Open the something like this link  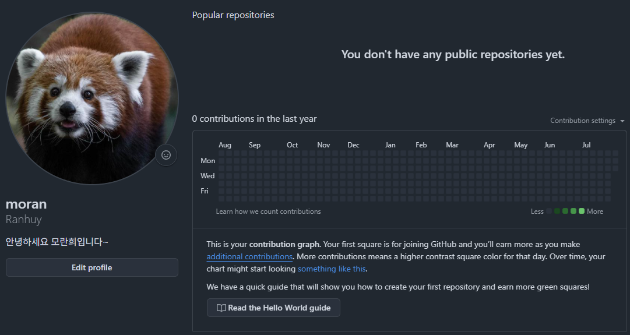(332, 269)
